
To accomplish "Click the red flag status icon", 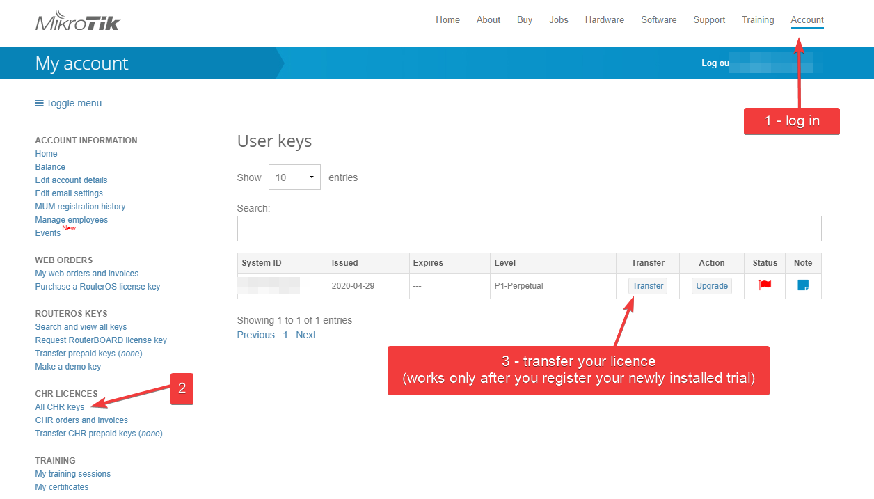I will tap(765, 285).
